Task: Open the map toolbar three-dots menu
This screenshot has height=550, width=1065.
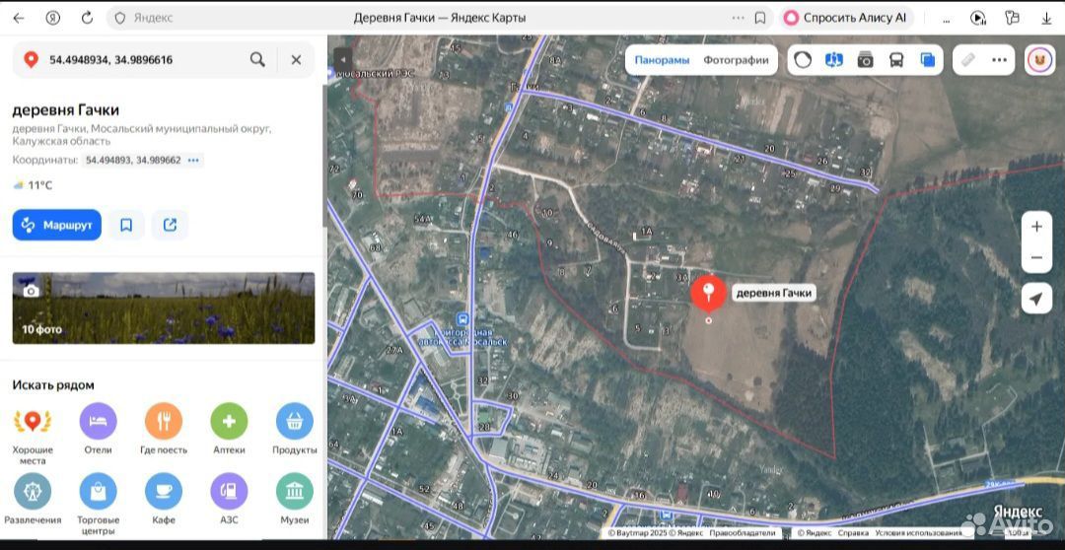Action: (x=999, y=60)
